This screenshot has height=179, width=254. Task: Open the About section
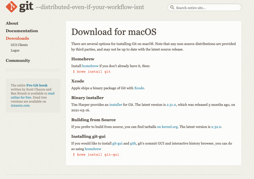[x=12, y=23]
